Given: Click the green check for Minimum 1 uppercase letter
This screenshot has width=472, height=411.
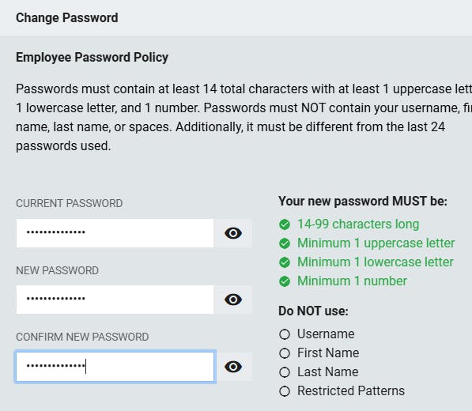Looking at the screenshot, I should (285, 243).
